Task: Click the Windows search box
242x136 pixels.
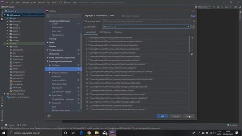Action: 34,133
